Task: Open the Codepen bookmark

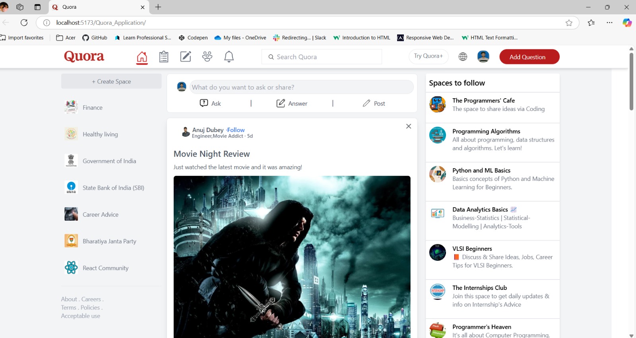Action: (x=193, y=38)
